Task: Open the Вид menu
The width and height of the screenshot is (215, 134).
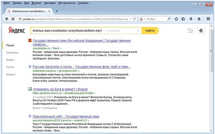Action: coord(26,3)
